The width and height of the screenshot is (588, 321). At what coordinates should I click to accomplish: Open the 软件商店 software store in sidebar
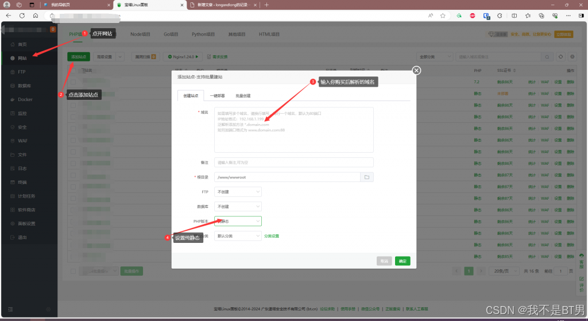pyautogui.click(x=26, y=210)
